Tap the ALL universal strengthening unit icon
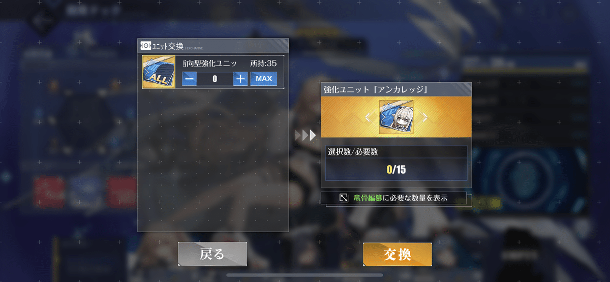 tap(159, 72)
